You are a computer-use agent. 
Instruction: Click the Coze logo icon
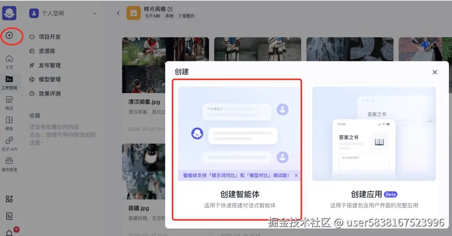tap(9, 13)
